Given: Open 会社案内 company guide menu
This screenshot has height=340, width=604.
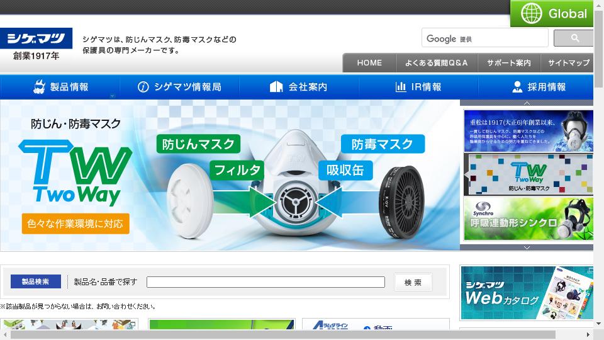Looking at the screenshot, I should point(299,87).
